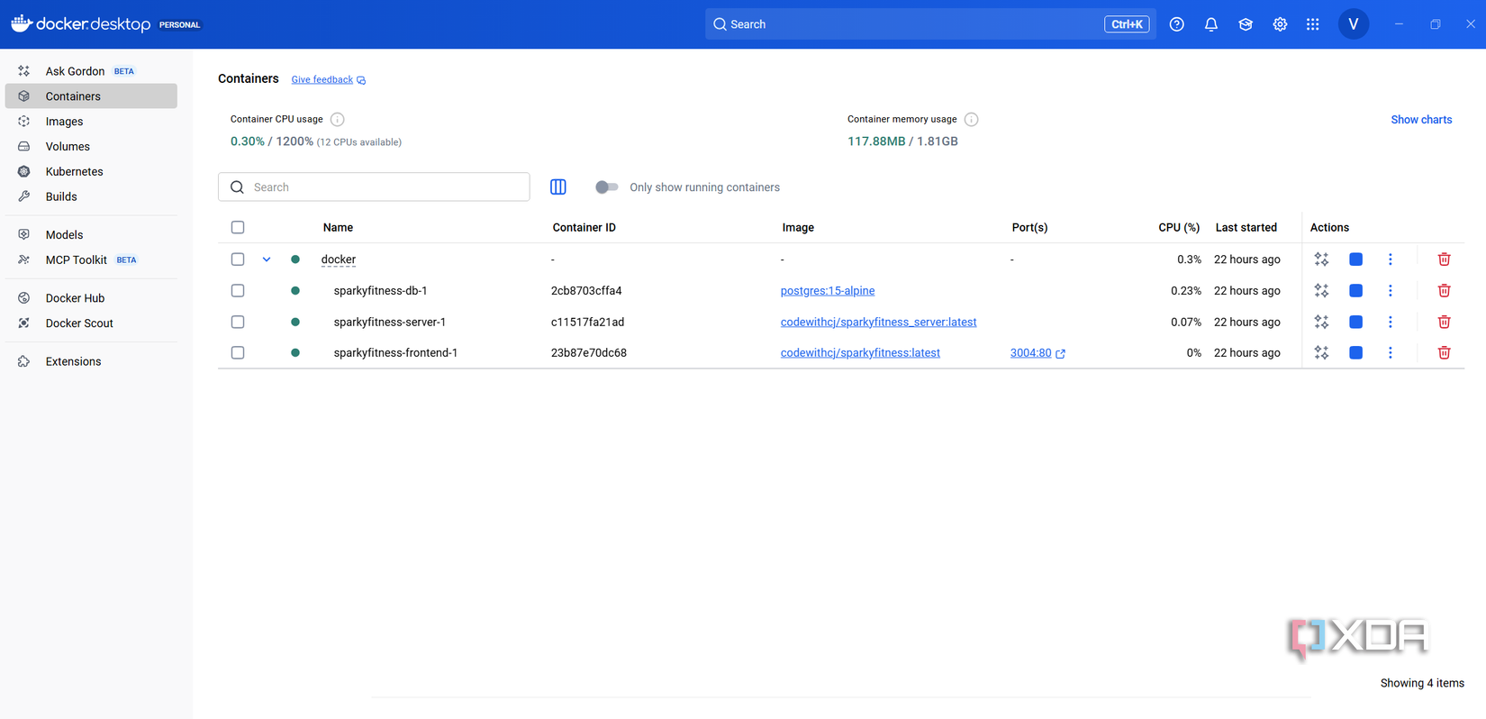The height and width of the screenshot is (719, 1486).
Task: Ask Gordon about the sparkyfitness-frontend-1 container
Action: 1321,353
